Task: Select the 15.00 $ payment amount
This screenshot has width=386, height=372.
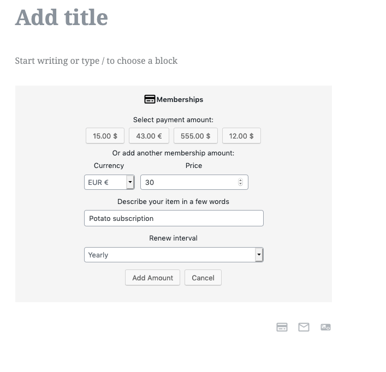Action: [x=105, y=136]
